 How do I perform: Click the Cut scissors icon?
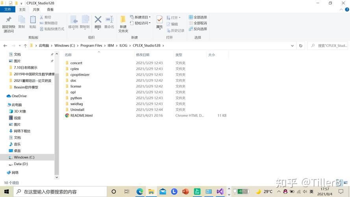41,17
